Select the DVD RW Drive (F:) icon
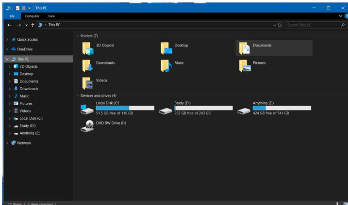 (x=87, y=126)
